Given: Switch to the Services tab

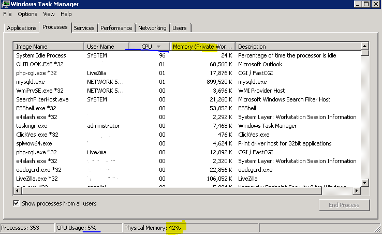Looking at the screenshot, I should point(84,28).
